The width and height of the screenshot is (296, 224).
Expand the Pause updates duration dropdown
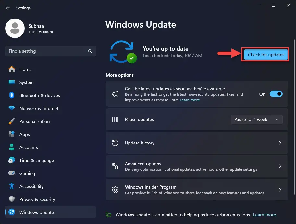click(277, 119)
